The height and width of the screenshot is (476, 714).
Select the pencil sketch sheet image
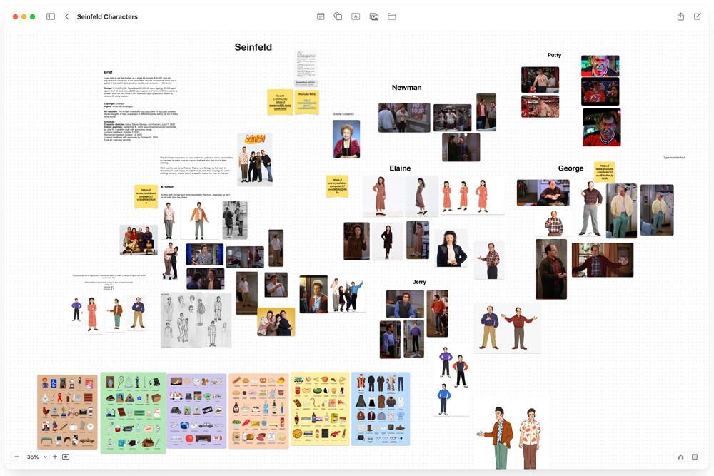point(196,320)
